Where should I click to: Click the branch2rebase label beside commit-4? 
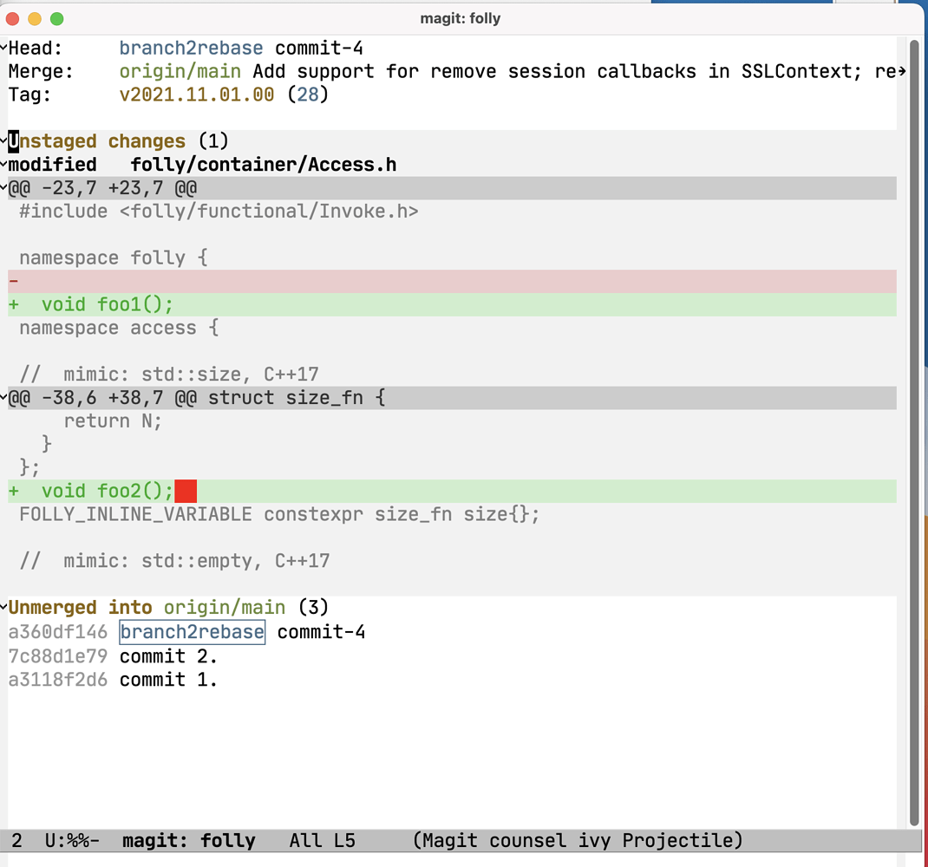tap(192, 632)
